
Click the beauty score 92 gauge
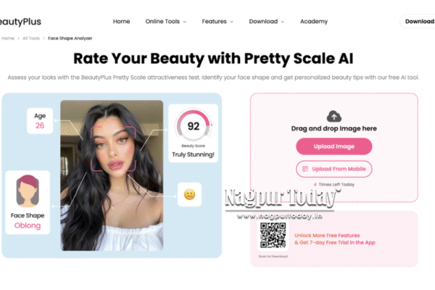click(x=194, y=125)
